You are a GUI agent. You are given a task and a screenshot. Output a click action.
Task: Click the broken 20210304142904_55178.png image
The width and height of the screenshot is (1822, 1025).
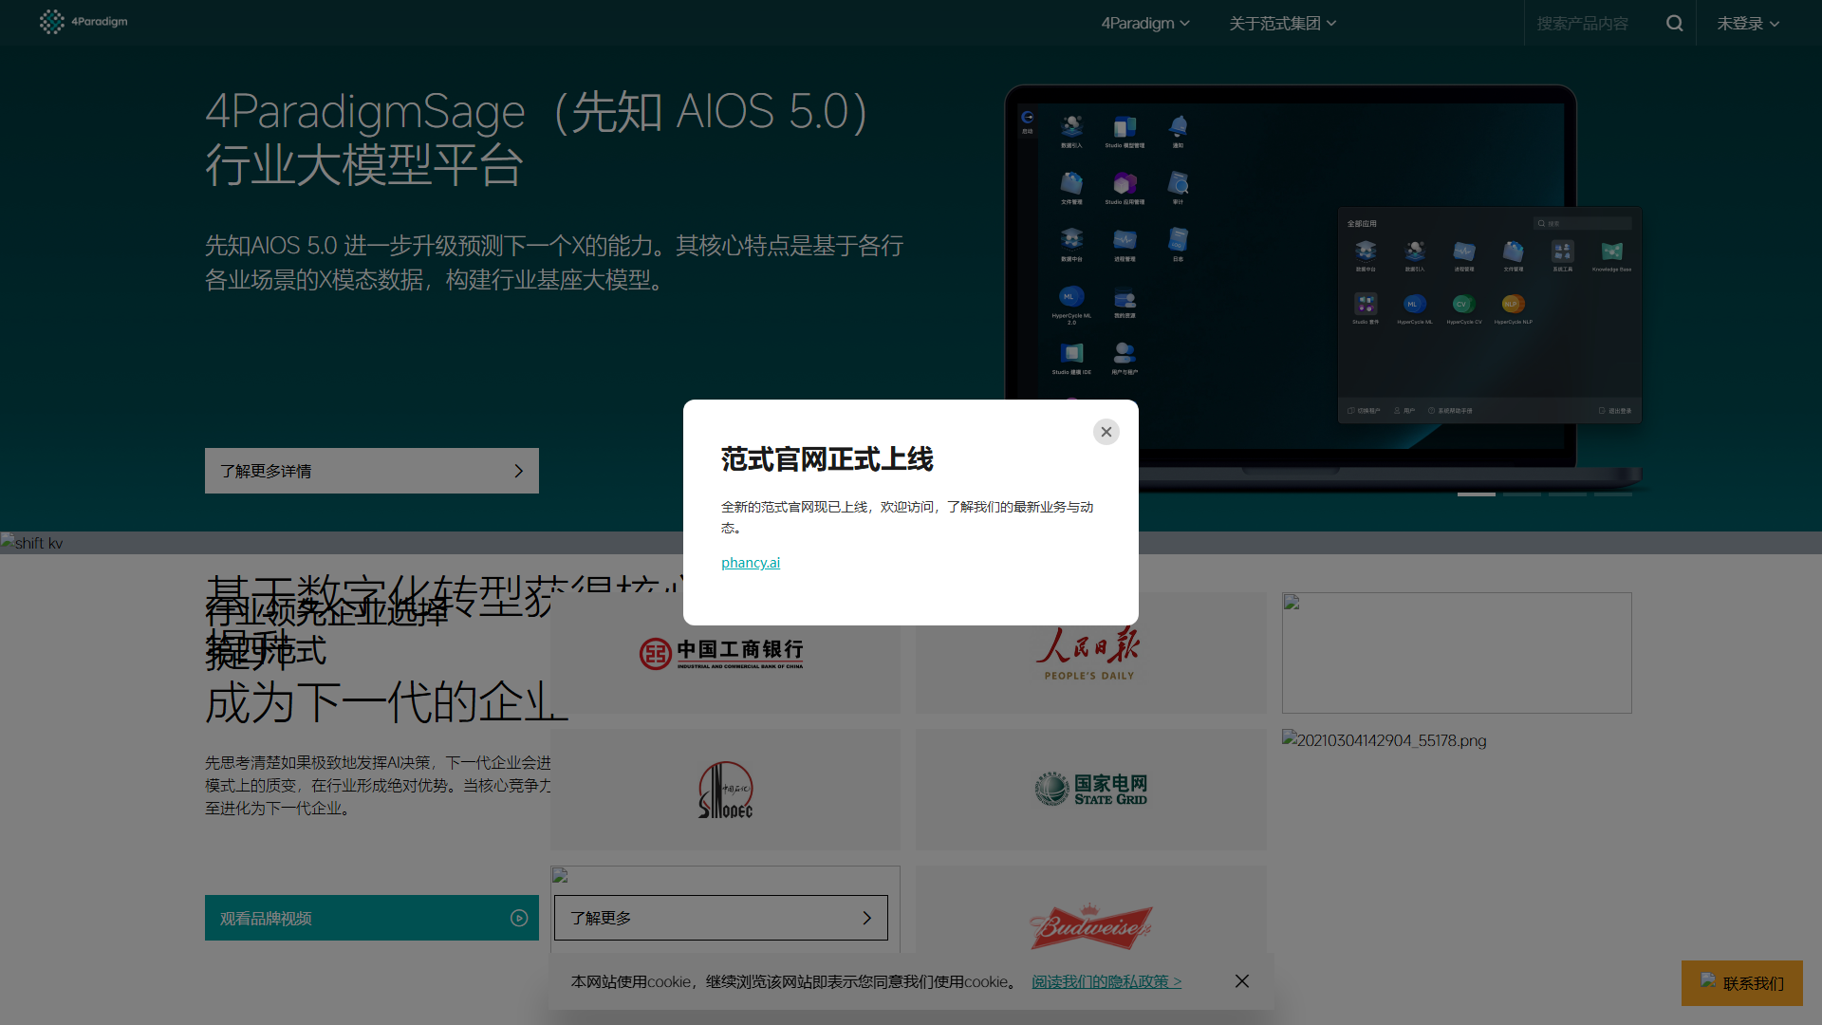(1384, 740)
